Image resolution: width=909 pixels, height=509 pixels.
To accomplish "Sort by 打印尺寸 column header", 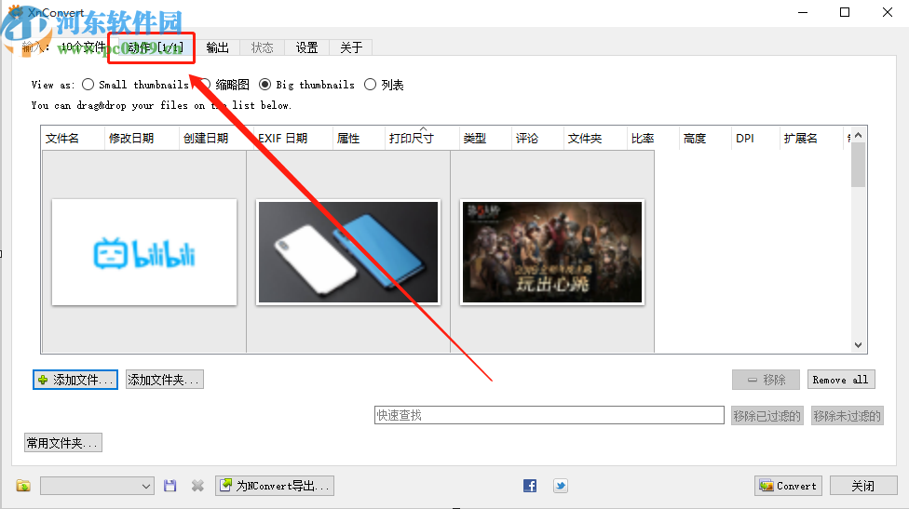I will pos(422,139).
